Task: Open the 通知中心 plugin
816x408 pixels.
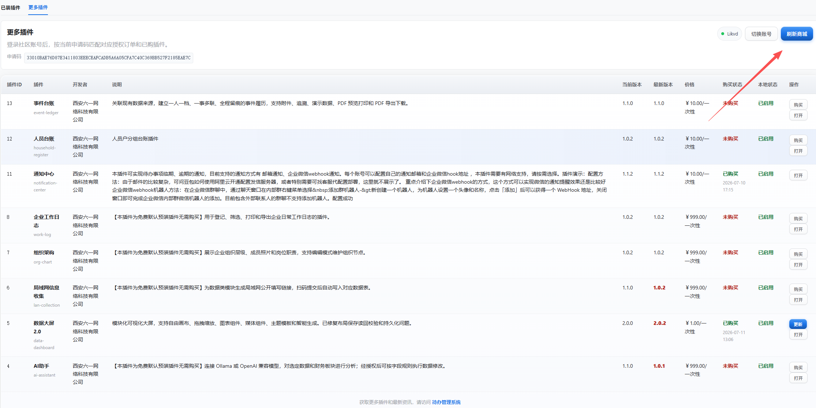Action: [798, 175]
